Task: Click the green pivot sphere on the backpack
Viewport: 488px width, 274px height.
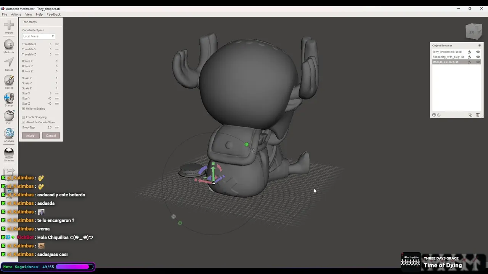Action: coord(246,145)
